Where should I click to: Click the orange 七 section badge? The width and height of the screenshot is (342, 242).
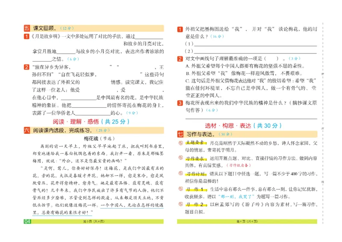[x=180, y=134]
